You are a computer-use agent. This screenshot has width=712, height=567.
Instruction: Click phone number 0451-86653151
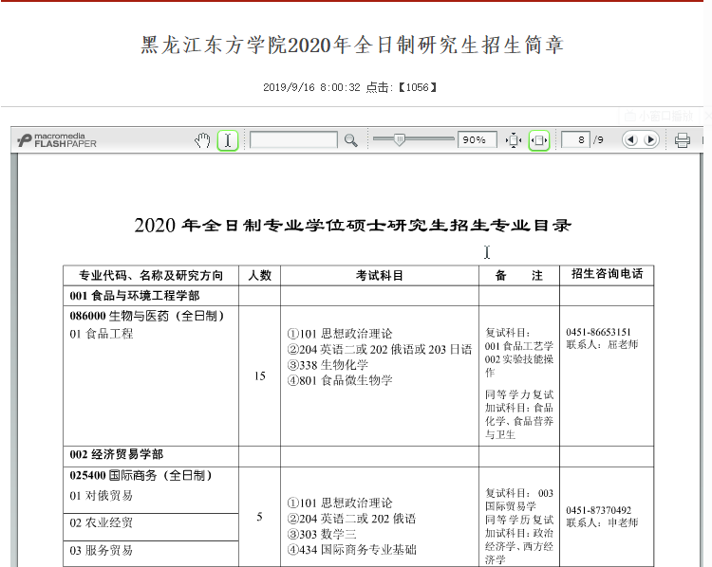point(598,332)
